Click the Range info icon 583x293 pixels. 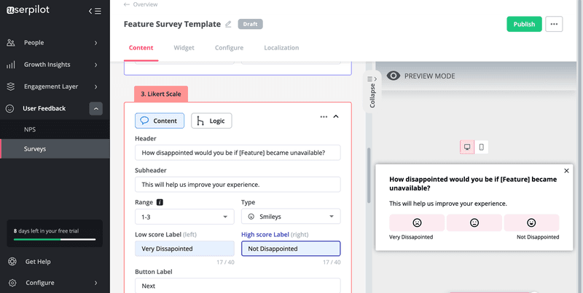point(160,203)
